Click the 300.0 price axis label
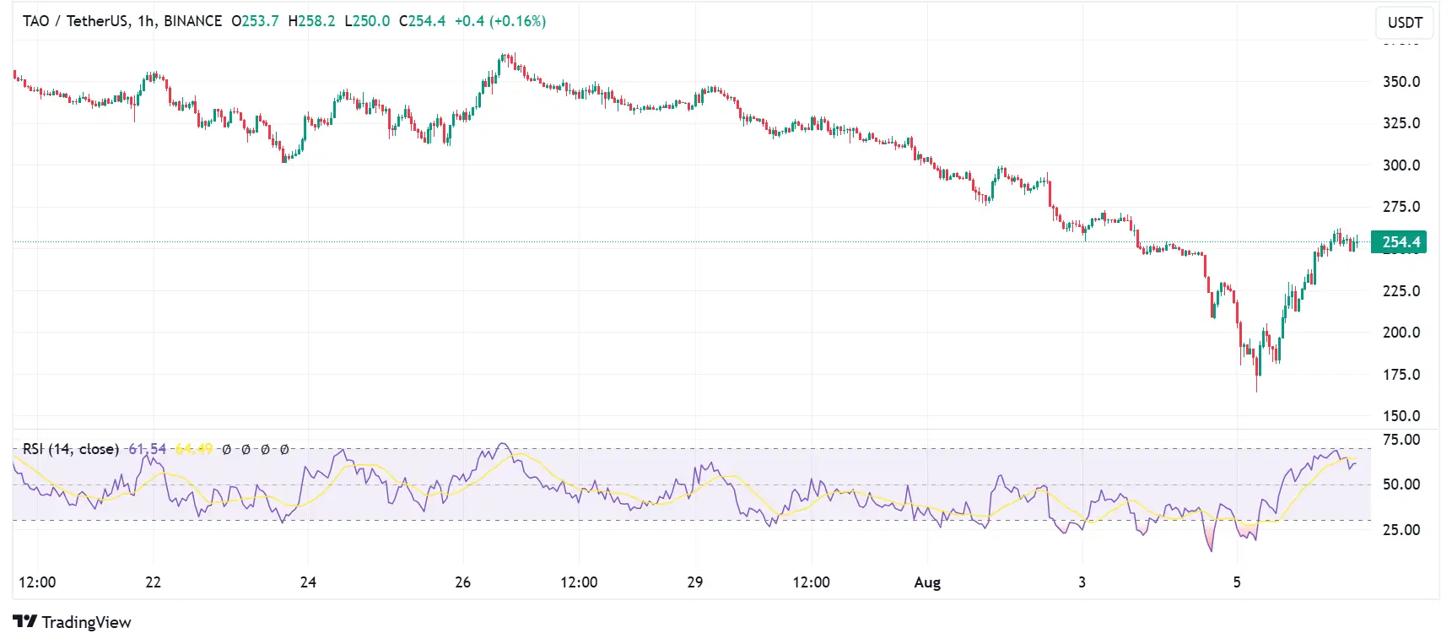 (x=1401, y=165)
